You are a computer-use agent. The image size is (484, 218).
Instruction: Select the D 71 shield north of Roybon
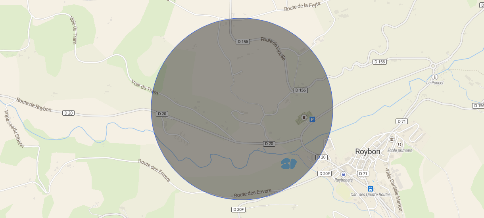tap(402, 121)
